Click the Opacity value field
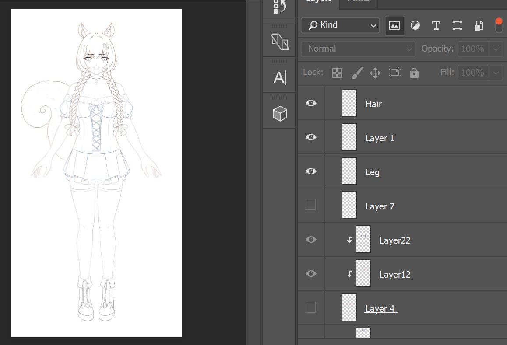This screenshot has height=345, width=507. (x=473, y=49)
